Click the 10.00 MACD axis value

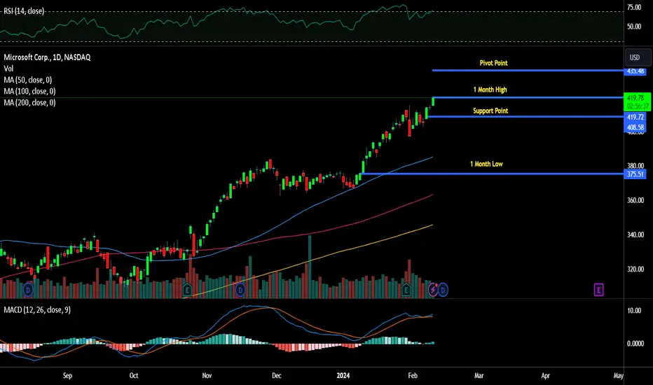pyautogui.click(x=634, y=311)
